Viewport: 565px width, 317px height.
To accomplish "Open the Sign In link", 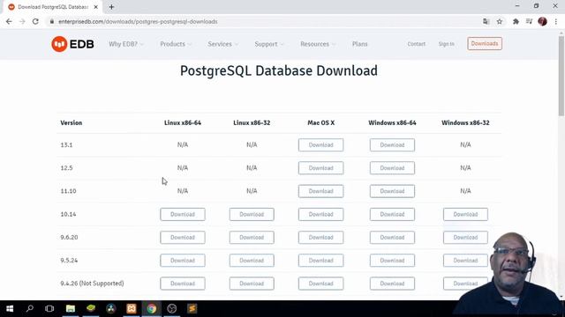I will point(446,44).
